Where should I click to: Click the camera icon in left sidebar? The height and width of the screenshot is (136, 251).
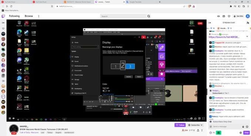(x=3, y=81)
